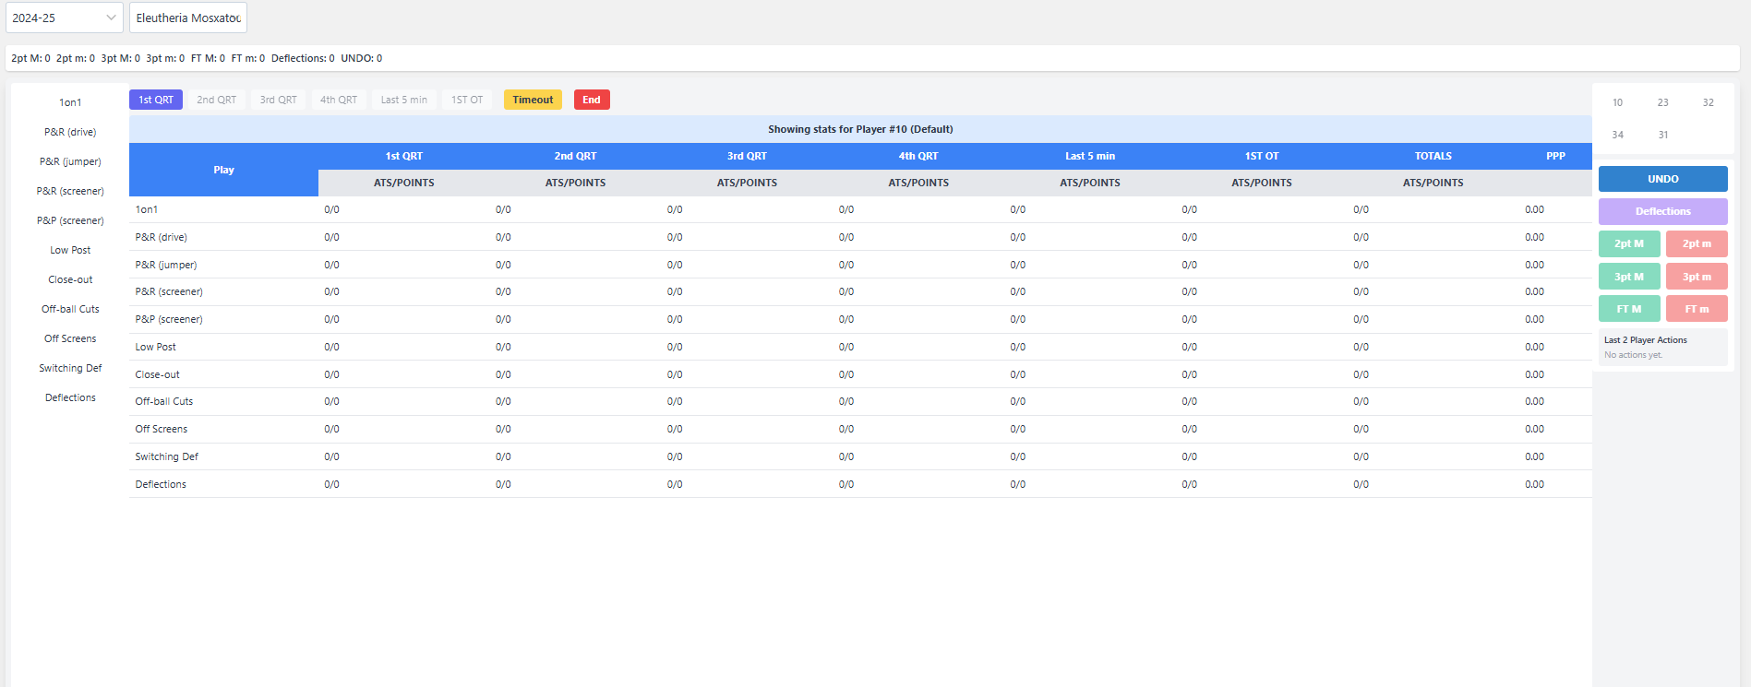Click the Switching Def row in table
Viewport: 1751px width, 687px height.
[860, 456]
